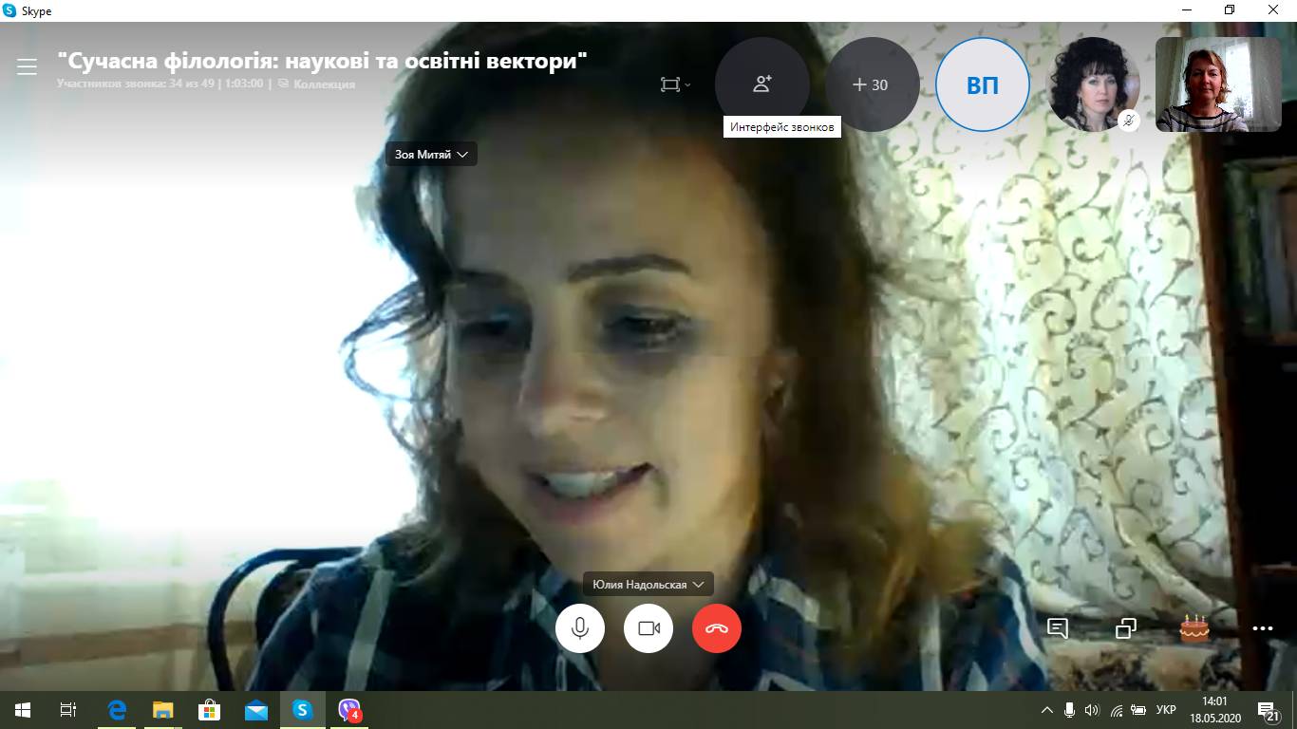Image resolution: width=1297 pixels, height=729 pixels.
Task: Click the add participants icon
Action: coord(761,84)
